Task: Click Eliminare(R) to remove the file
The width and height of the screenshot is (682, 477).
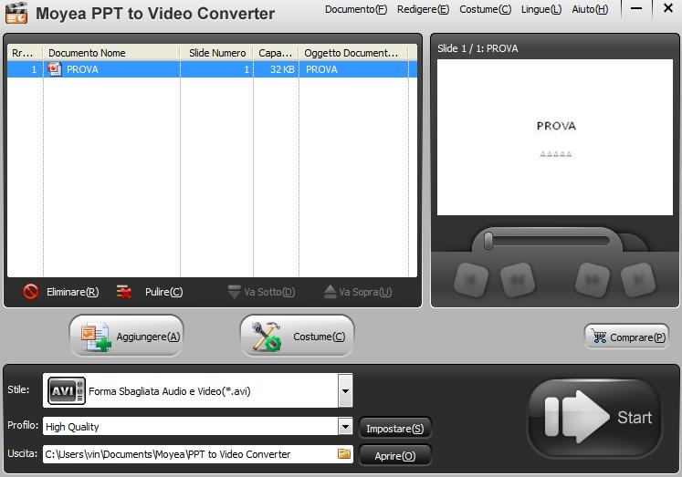Action: pos(73,292)
